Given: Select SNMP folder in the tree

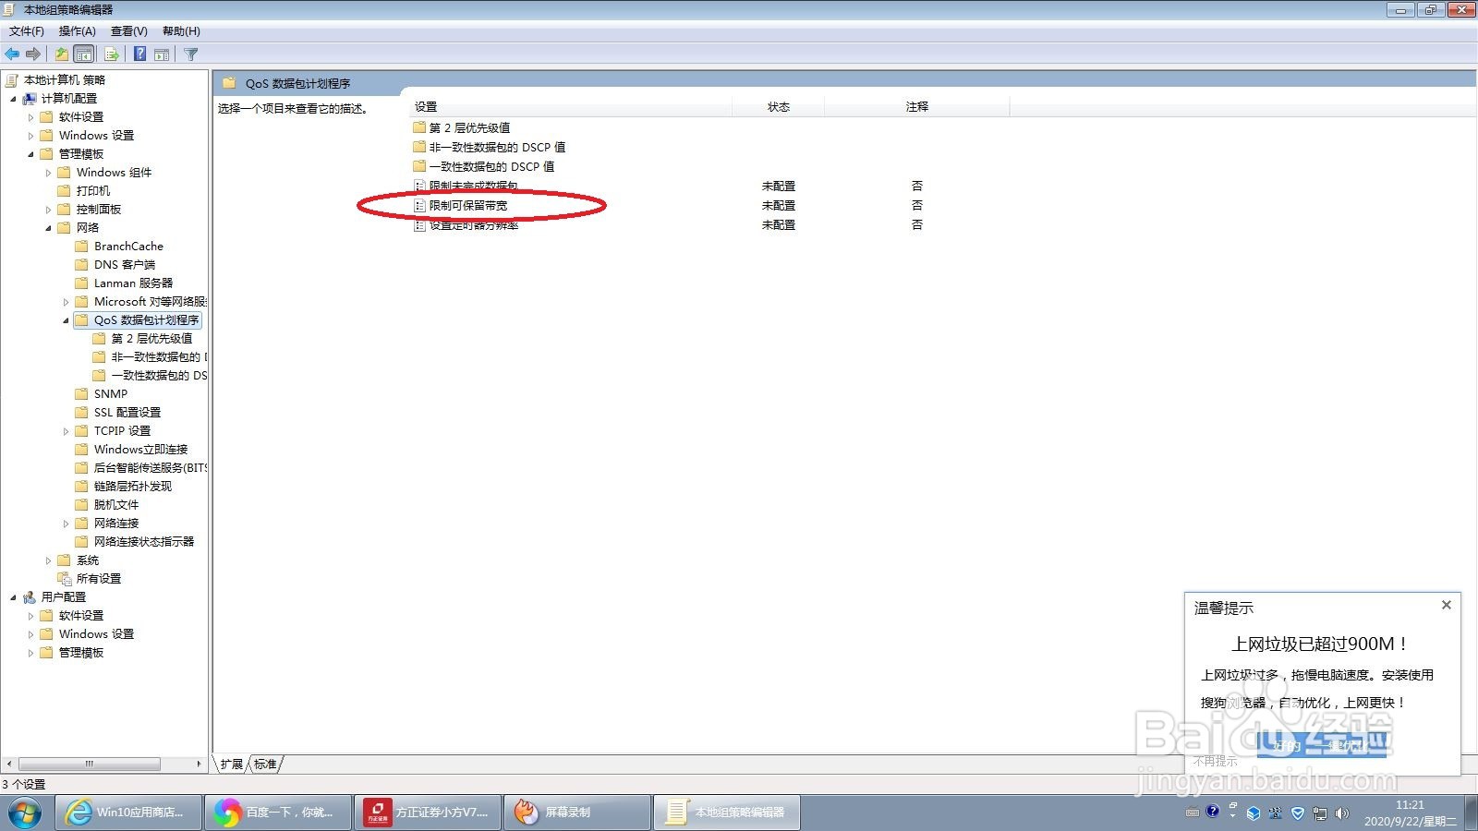Looking at the screenshot, I should 111,394.
